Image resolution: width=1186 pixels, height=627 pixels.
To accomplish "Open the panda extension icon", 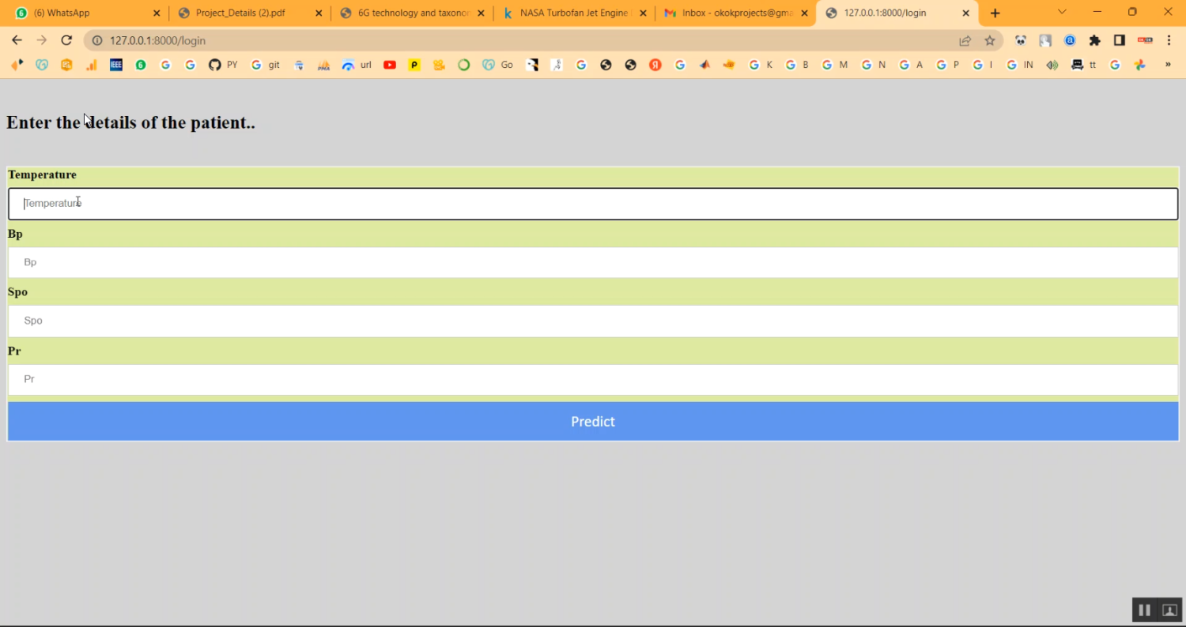I will coord(1021,40).
